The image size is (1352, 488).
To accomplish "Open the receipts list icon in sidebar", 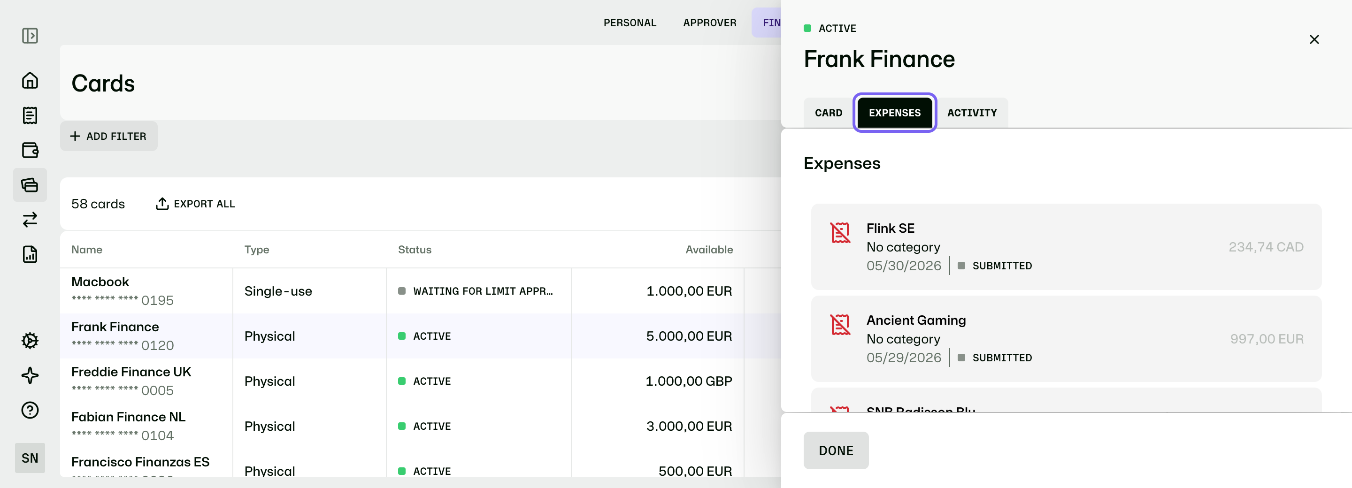I will (x=30, y=115).
